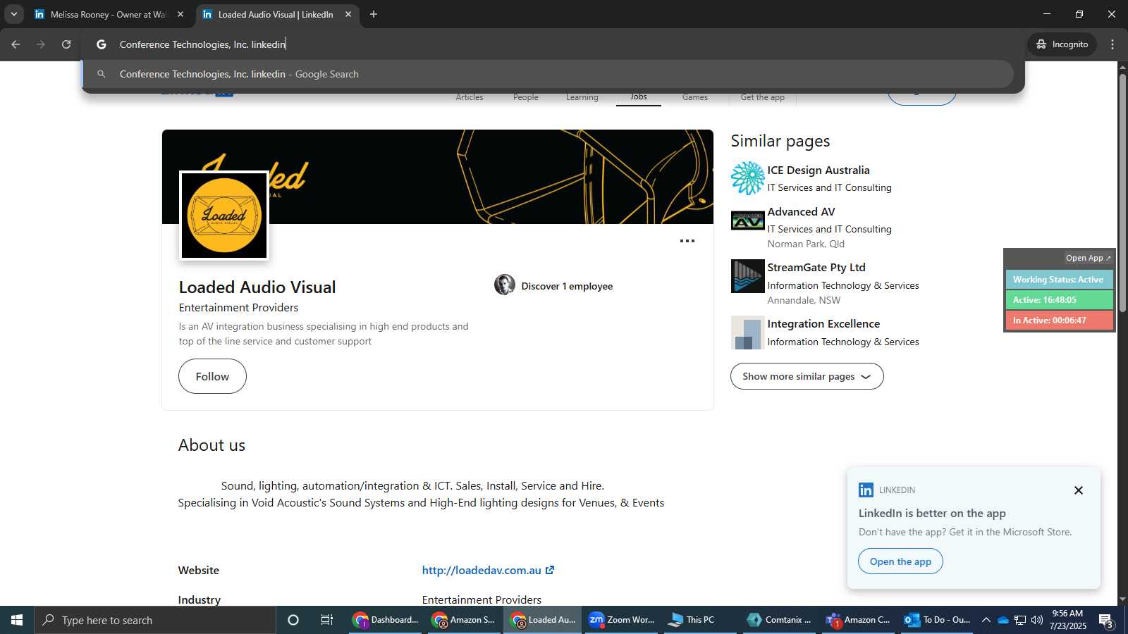
Task: Switch to Comtanix taskbar app
Action: 780,620
